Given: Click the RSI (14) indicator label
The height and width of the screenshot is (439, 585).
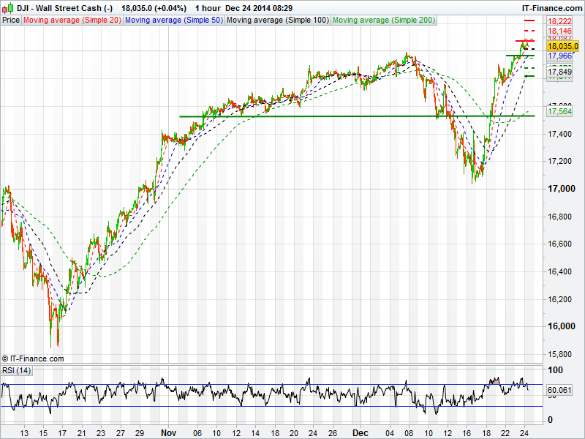Looking at the screenshot, I should (17, 371).
